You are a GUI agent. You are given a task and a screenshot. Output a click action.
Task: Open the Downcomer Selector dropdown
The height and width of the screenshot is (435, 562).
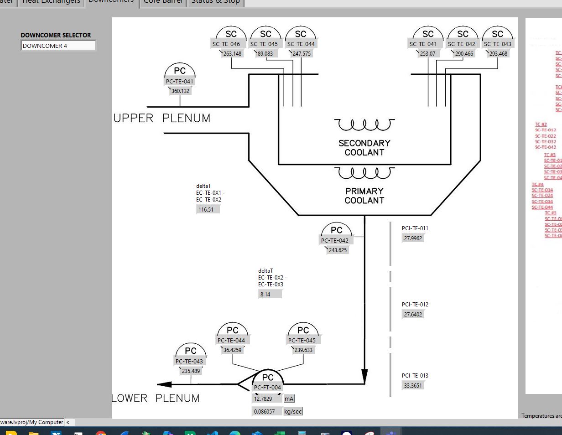58,46
